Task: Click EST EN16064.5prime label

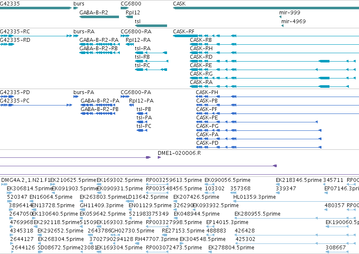Action: [51, 197]
